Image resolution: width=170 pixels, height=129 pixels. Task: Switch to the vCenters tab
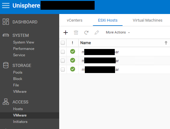pos(74,20)
